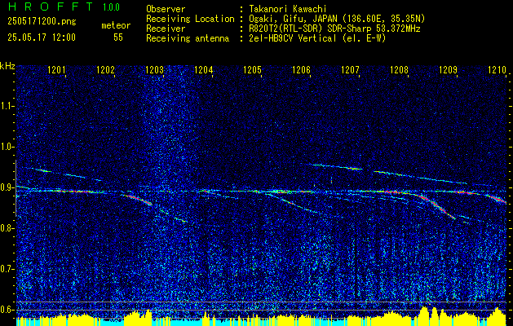
Task: Click the kHz axis unit label
Action: 7,66
